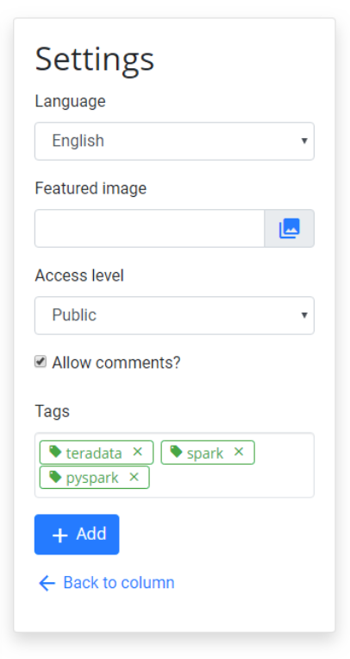Click the Language dropdown arrow

(304, 141)
